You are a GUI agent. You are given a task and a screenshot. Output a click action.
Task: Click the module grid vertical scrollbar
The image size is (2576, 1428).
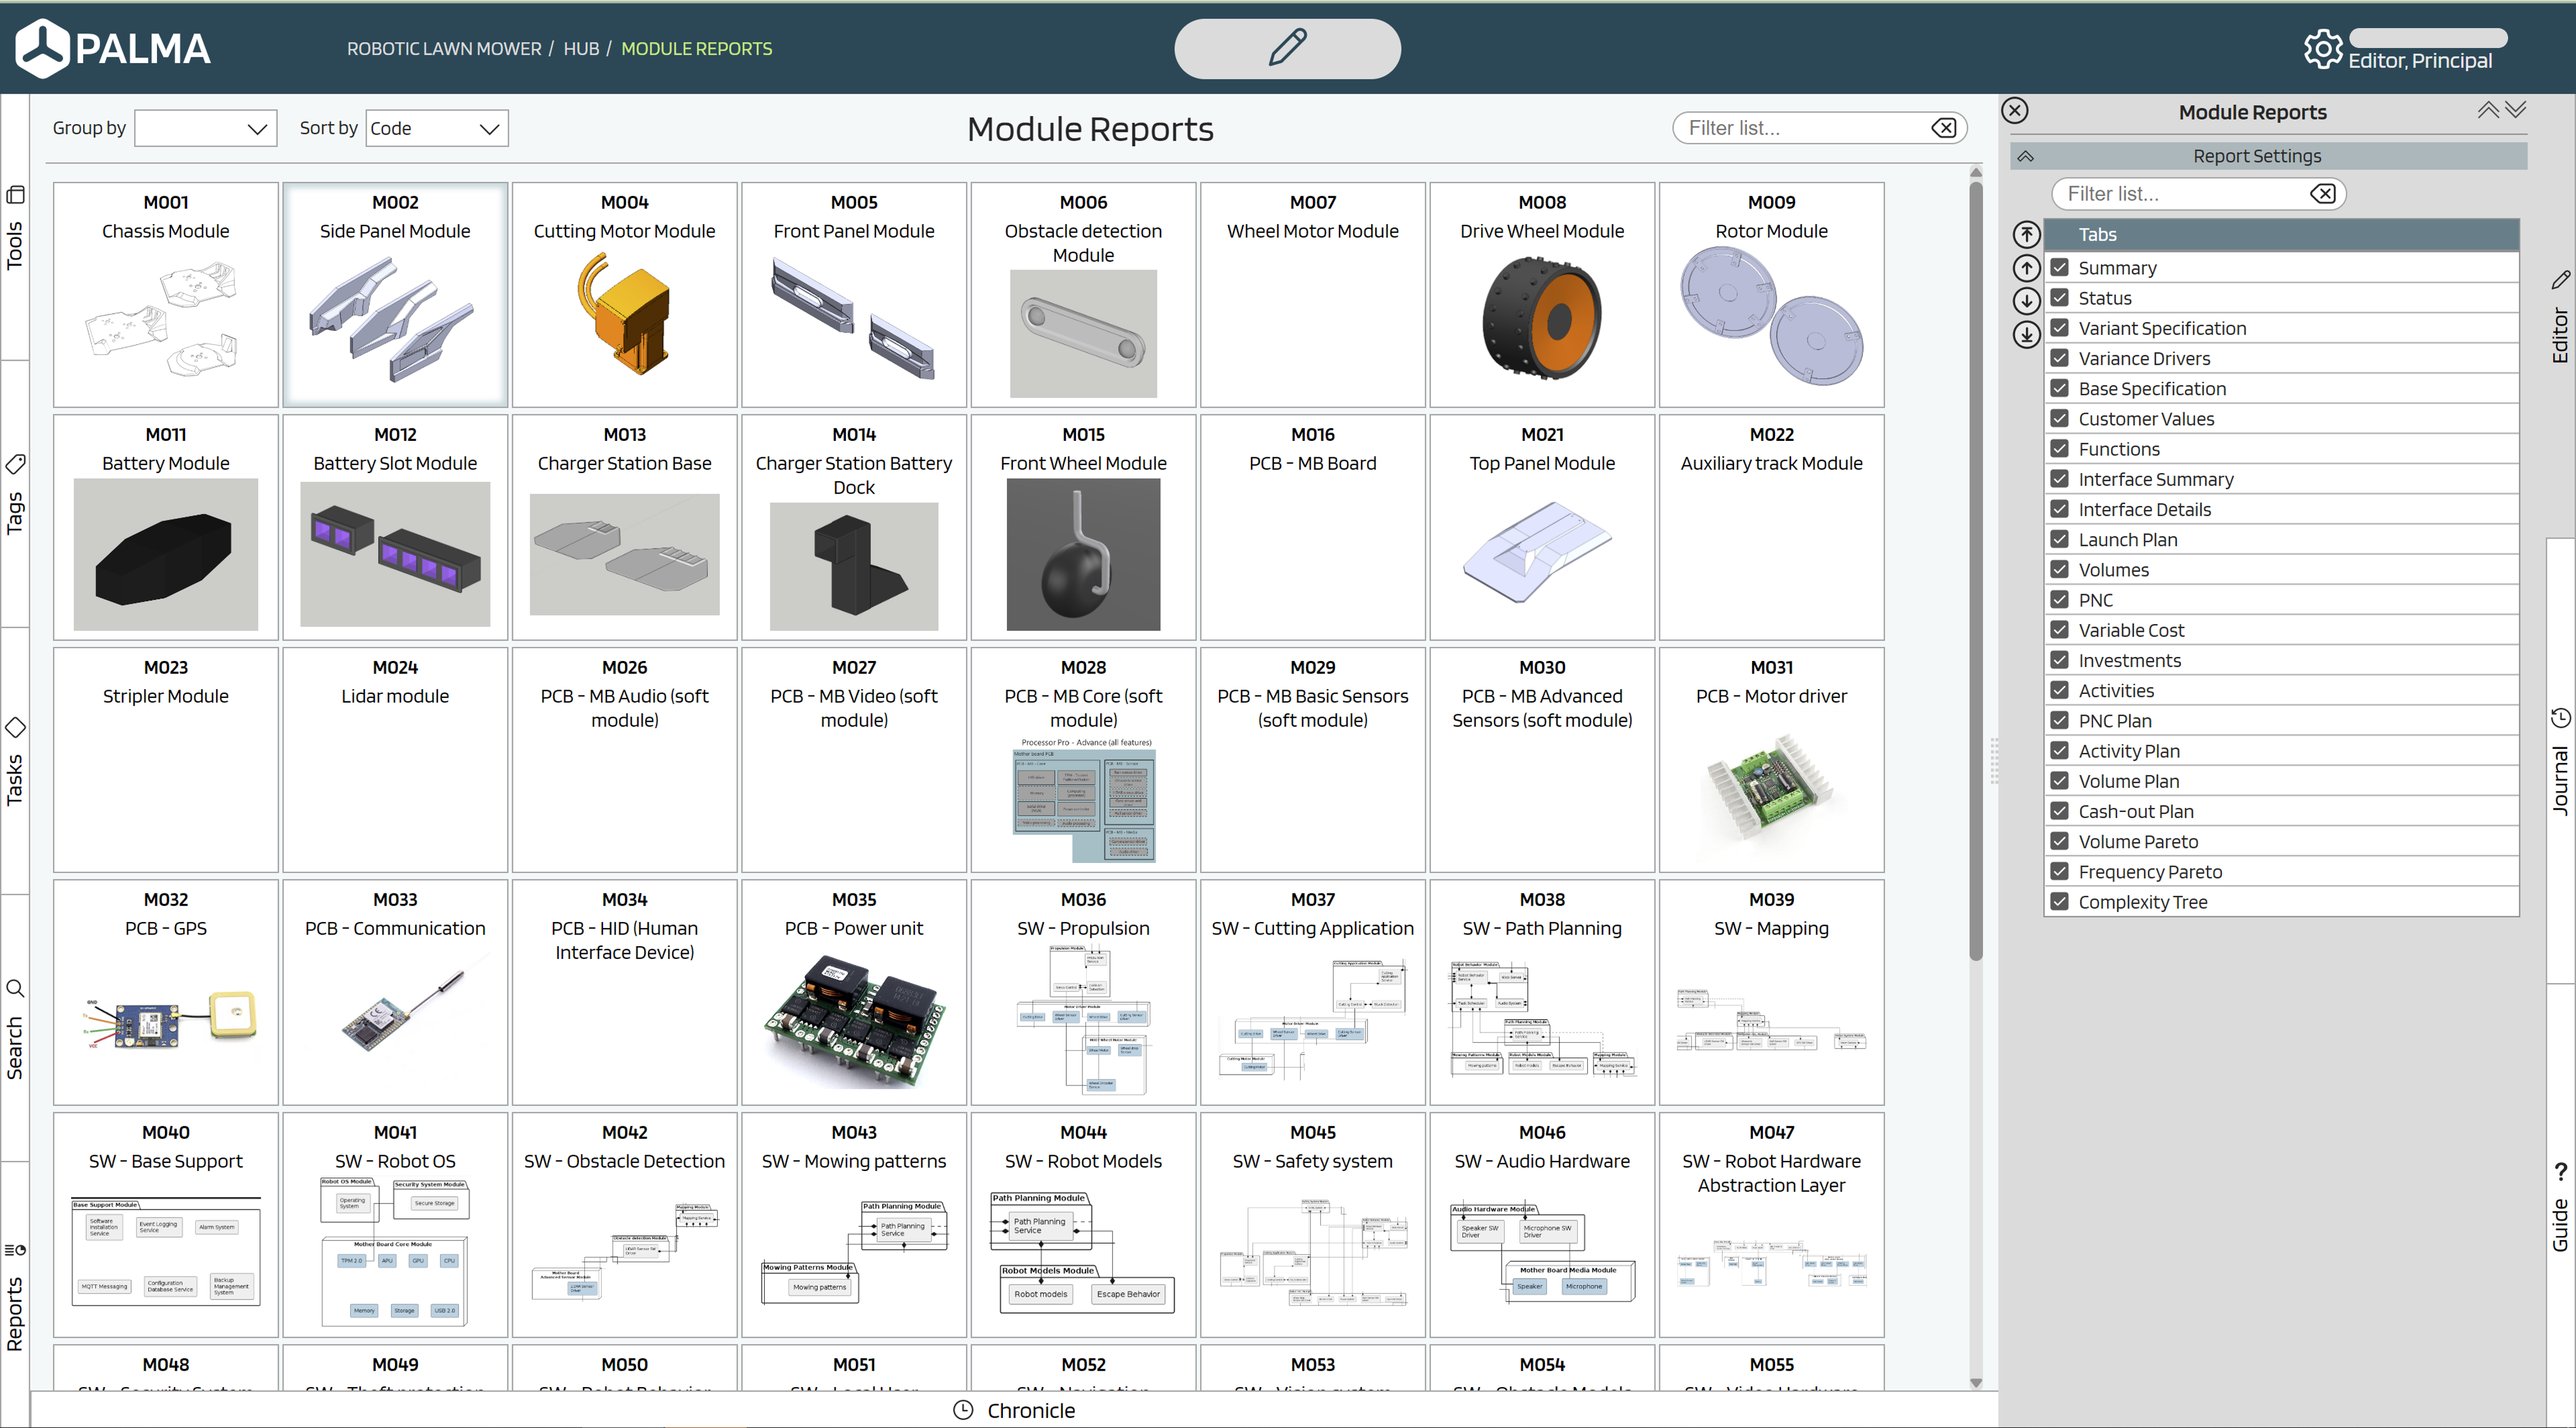1975,570
